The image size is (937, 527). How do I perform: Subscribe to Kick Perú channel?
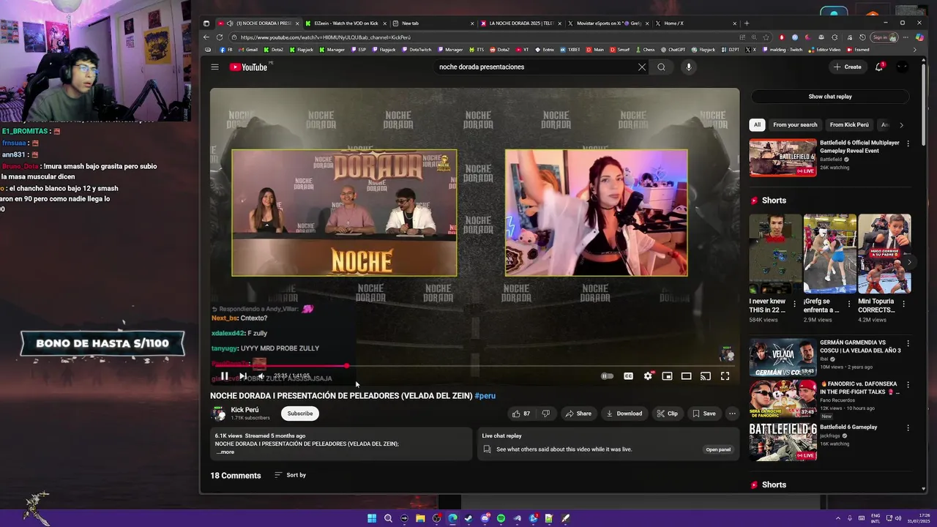point(299,414)
